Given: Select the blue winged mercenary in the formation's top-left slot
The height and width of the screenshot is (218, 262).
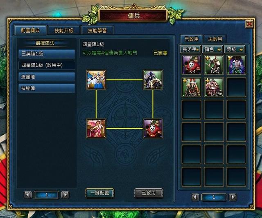Looking at the screenshot, I should [x=96, y=80].
